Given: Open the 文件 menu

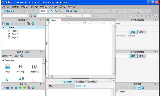Looking at the screenshot, I should [x=6, y=7].
